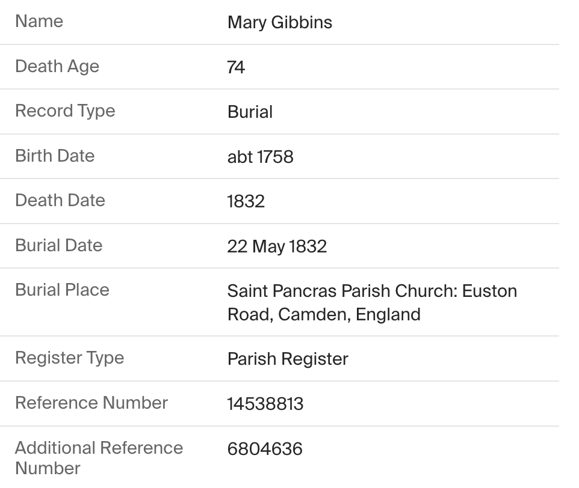Click the Birth Date label

click(55, 156)
